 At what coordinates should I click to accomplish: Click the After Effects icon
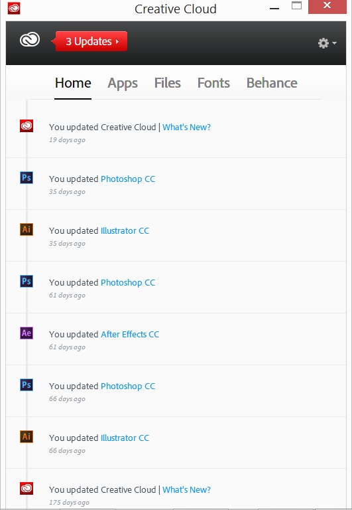[x=27, y=333]
